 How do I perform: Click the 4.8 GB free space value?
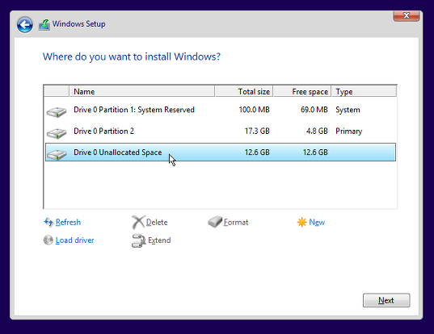click(317, 131)
